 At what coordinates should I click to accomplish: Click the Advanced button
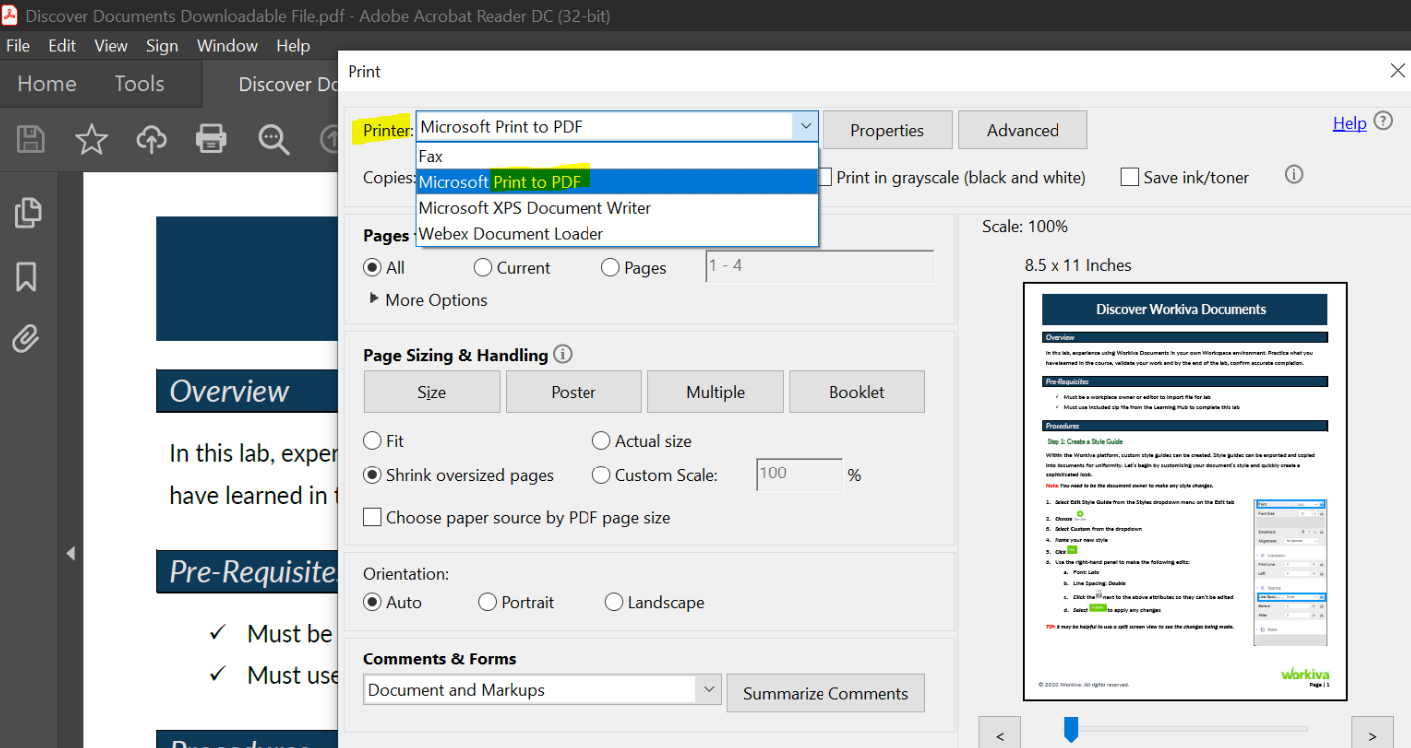point(1023,130)
